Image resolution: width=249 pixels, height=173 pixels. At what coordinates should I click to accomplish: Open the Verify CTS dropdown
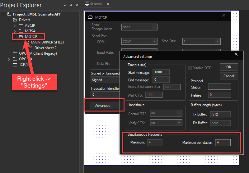tap(166, 123)
